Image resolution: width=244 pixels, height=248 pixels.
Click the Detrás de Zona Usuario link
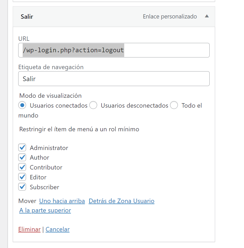pyautogui.click(x=121, y=201)
